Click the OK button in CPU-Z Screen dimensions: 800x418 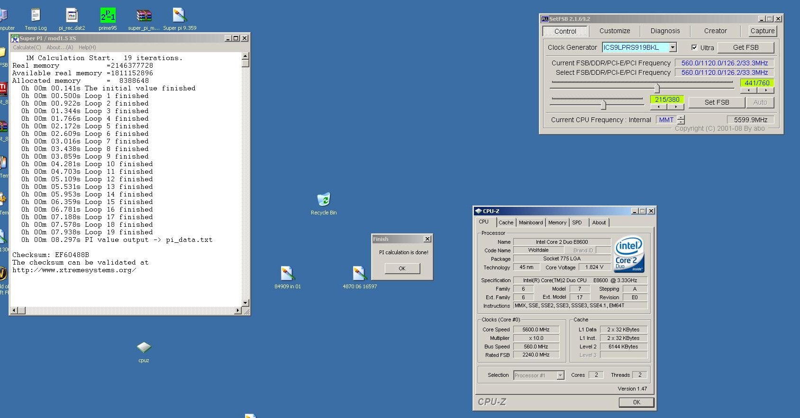636,402
